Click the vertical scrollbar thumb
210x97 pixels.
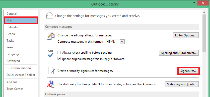pyautogui.click(x=204, y=33)
